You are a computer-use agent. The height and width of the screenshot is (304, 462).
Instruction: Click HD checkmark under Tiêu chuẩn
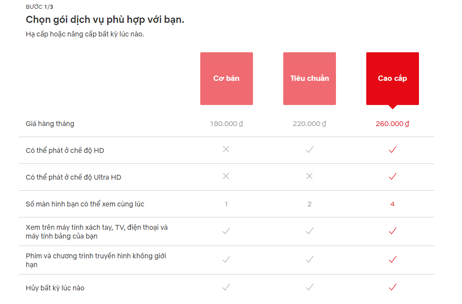click(309, 149)
